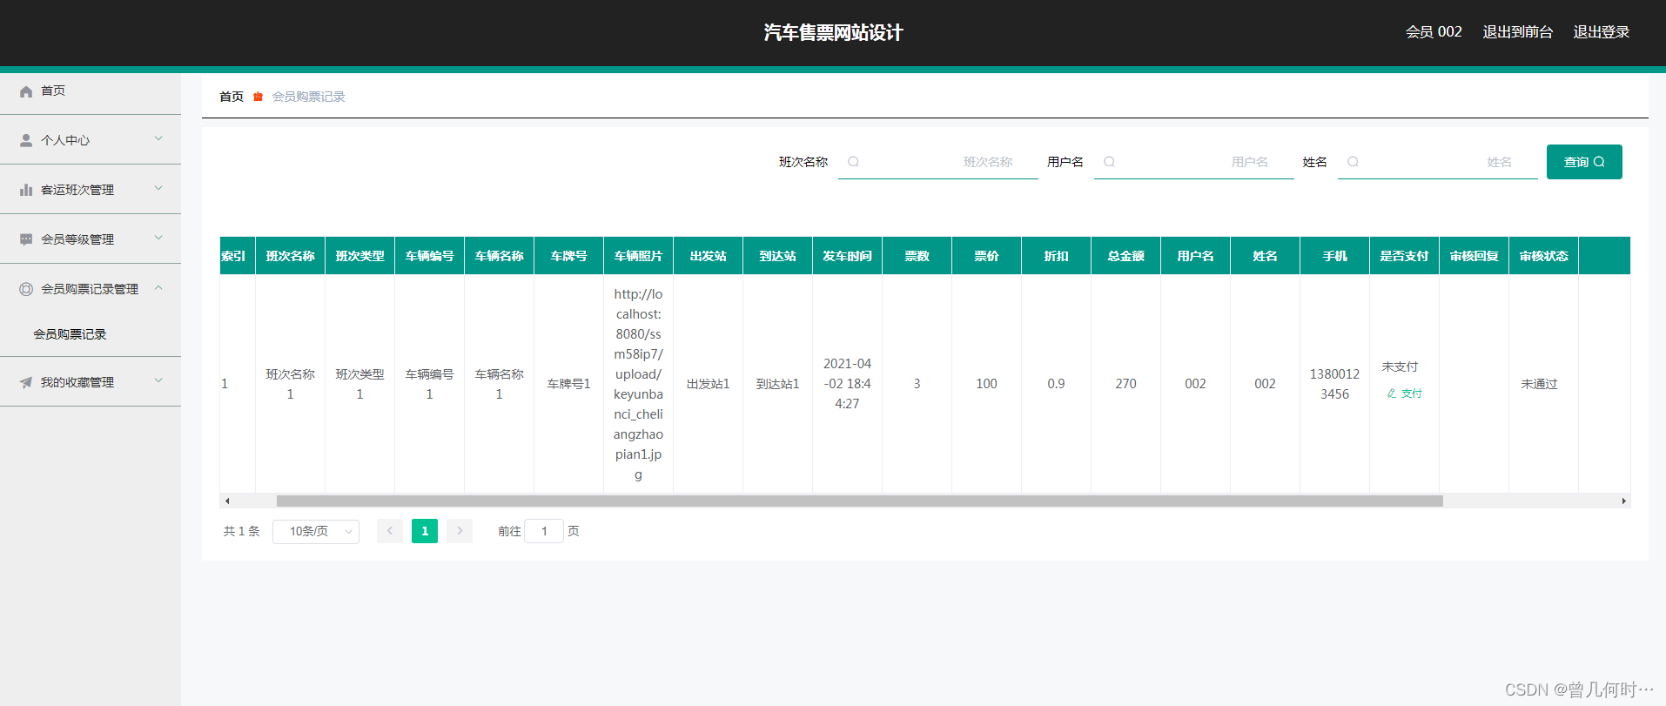The image size is (1666, 706).
Task: Click the 0.9 discount cell
Action: tap(1057, 384)
